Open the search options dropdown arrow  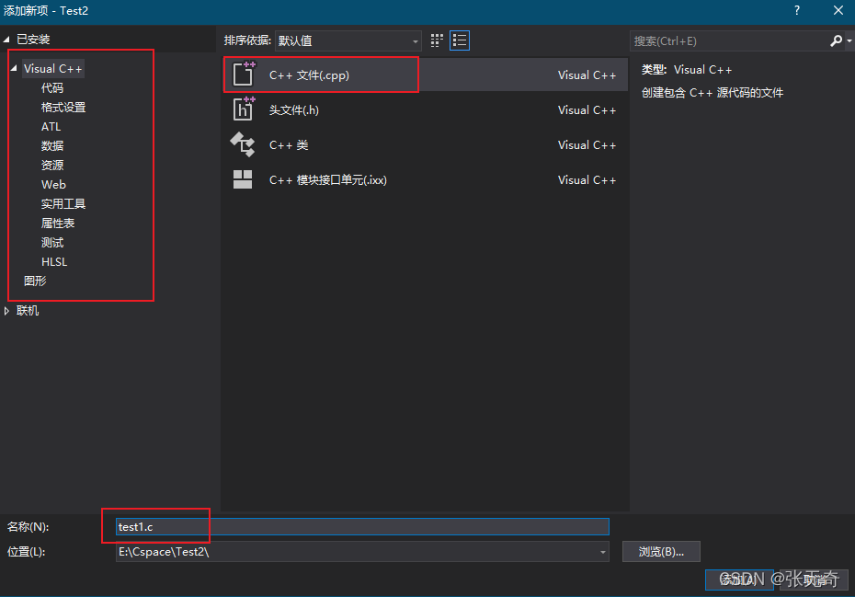click(x=849, y=40)
